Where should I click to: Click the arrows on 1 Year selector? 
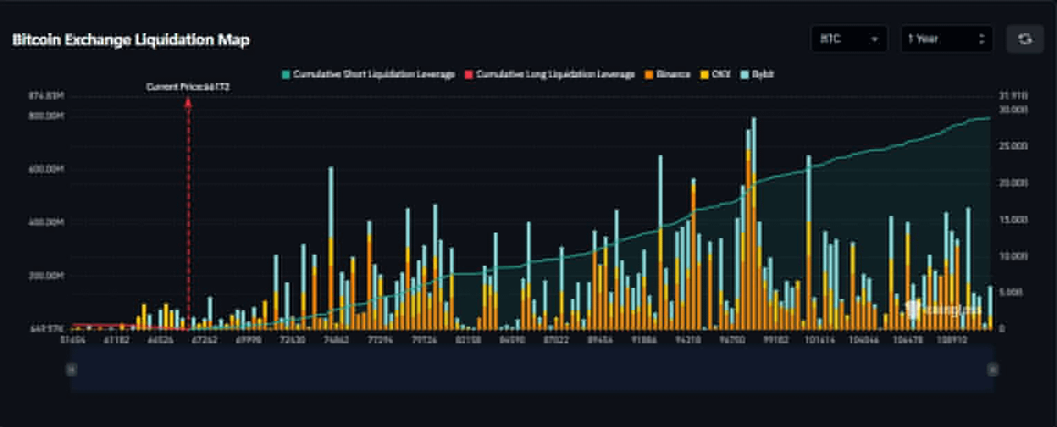pos(981,39)
